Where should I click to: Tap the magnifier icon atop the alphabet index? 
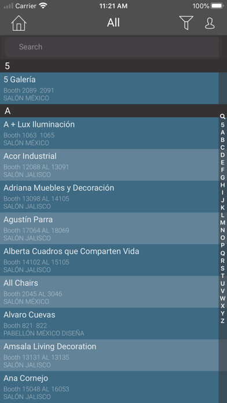pos(222,117)
